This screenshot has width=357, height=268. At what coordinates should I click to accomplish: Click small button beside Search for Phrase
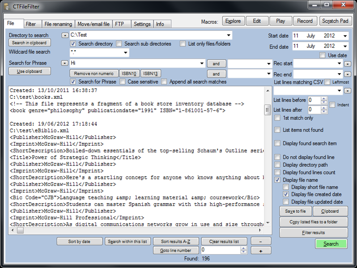65,63
